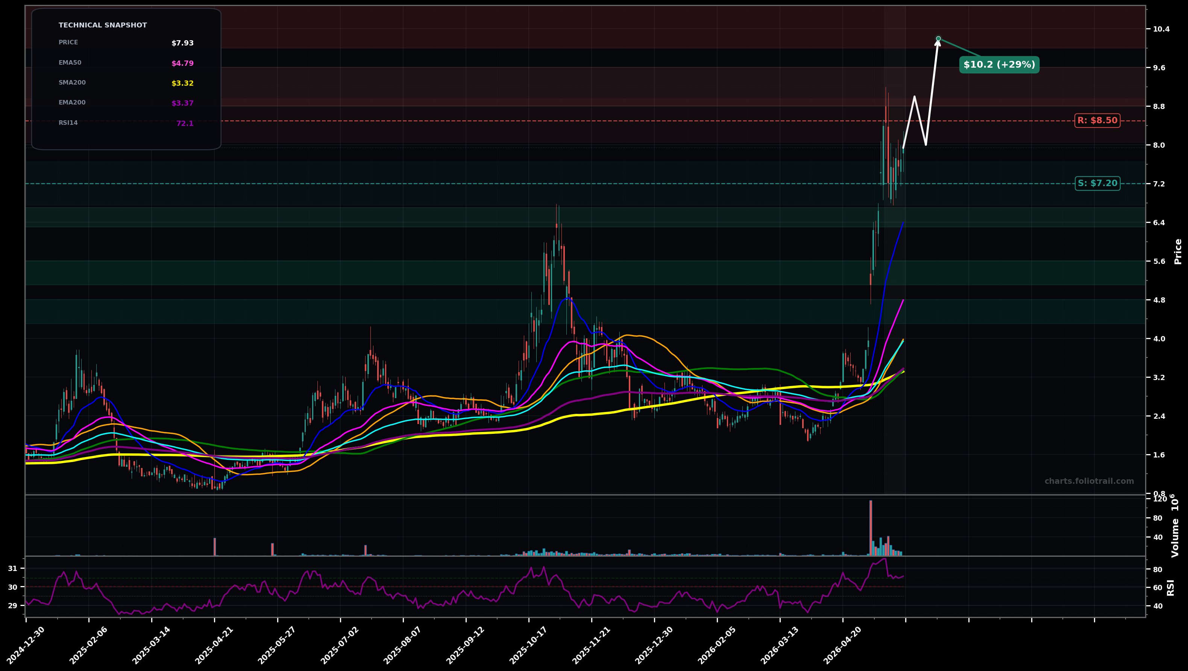Click the 4.0 price axis tick
The height and width of the screenshot is (671, 1188).
click(1159, 339)
